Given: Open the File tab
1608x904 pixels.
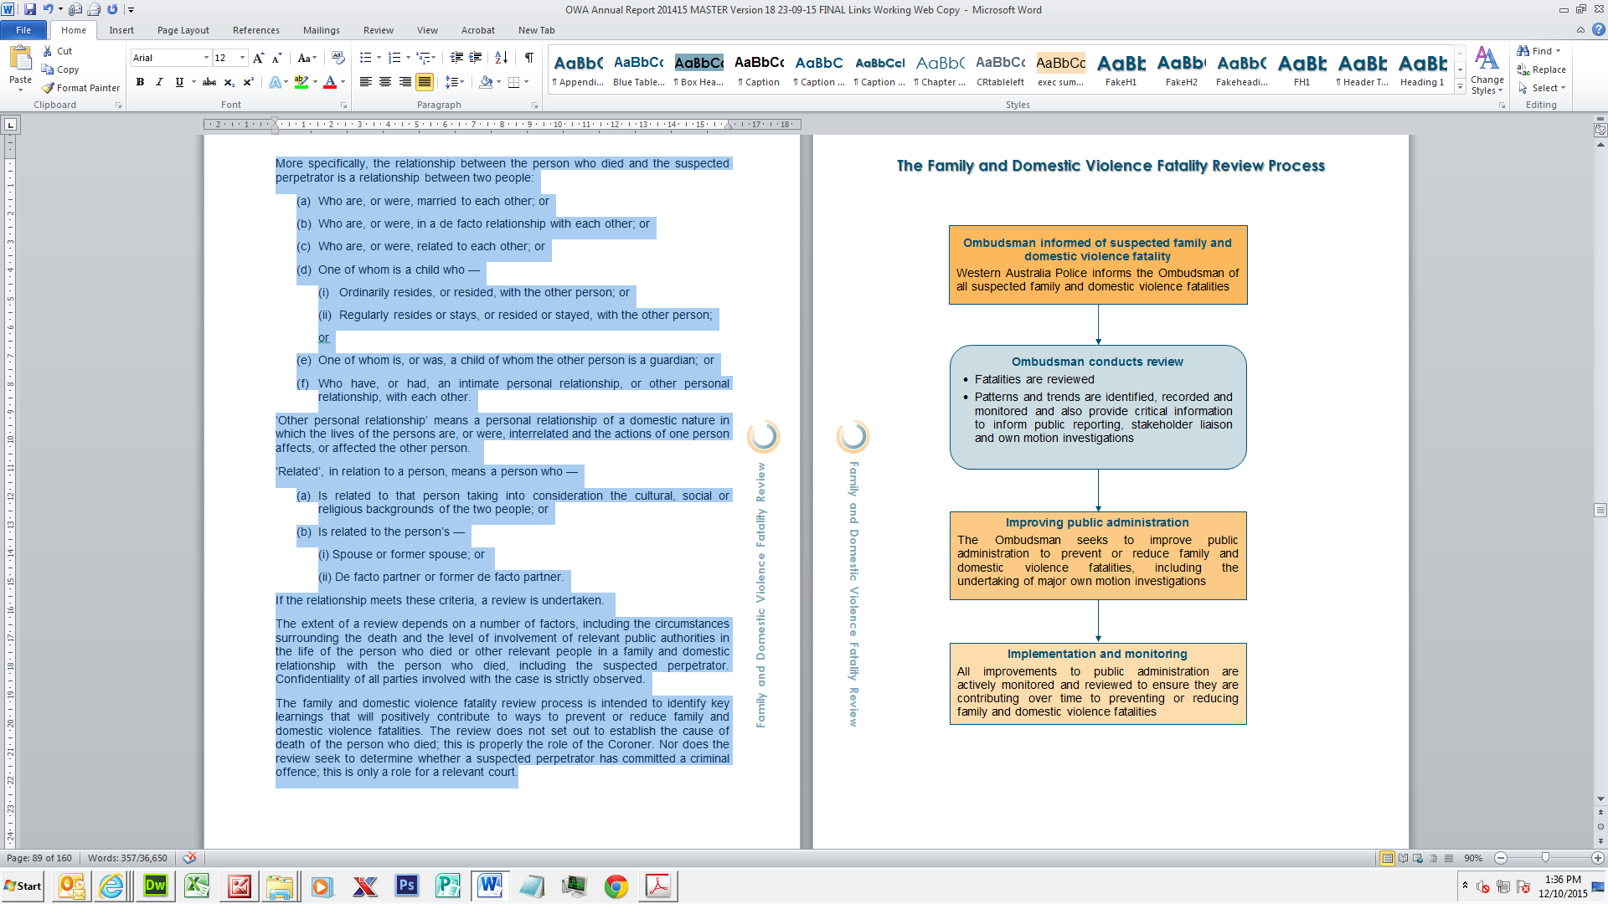Looking at the screenshot, I should [23, 30].
